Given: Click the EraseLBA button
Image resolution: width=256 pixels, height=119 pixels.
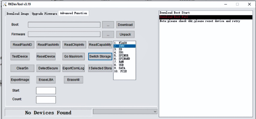Looking at the screenshot, I should (x=46, y=80).
